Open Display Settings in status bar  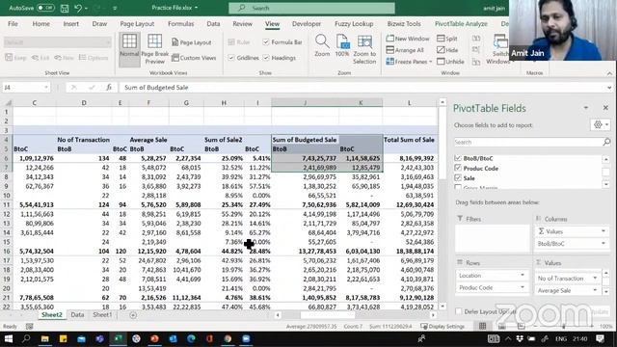(x=443, y=326)
